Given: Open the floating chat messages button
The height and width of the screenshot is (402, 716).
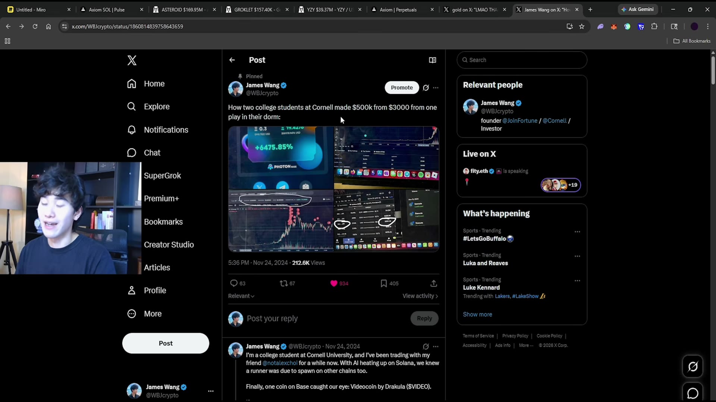Looking at the screenshot, I should click(x=693, y=392).
